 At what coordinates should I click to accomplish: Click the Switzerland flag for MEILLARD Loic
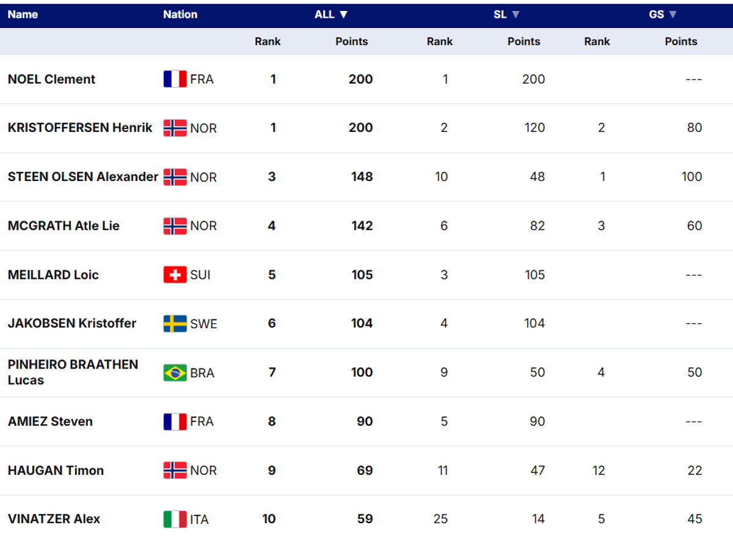(175, 275)
